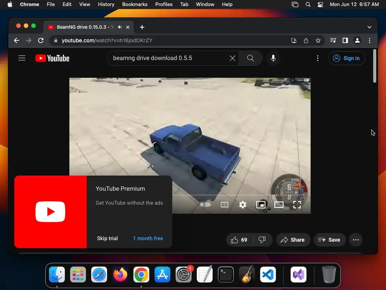This screenshot has height=290, width=386.
Task: Install app icon in address bar
Action: tap(294, 40)
